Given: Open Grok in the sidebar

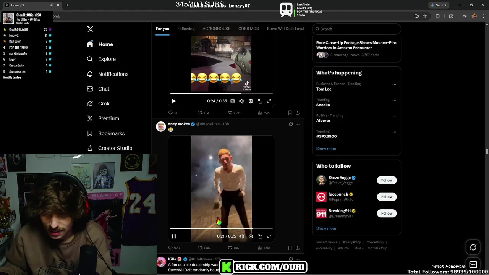Looking at the screenshot, I should (98, 104).
